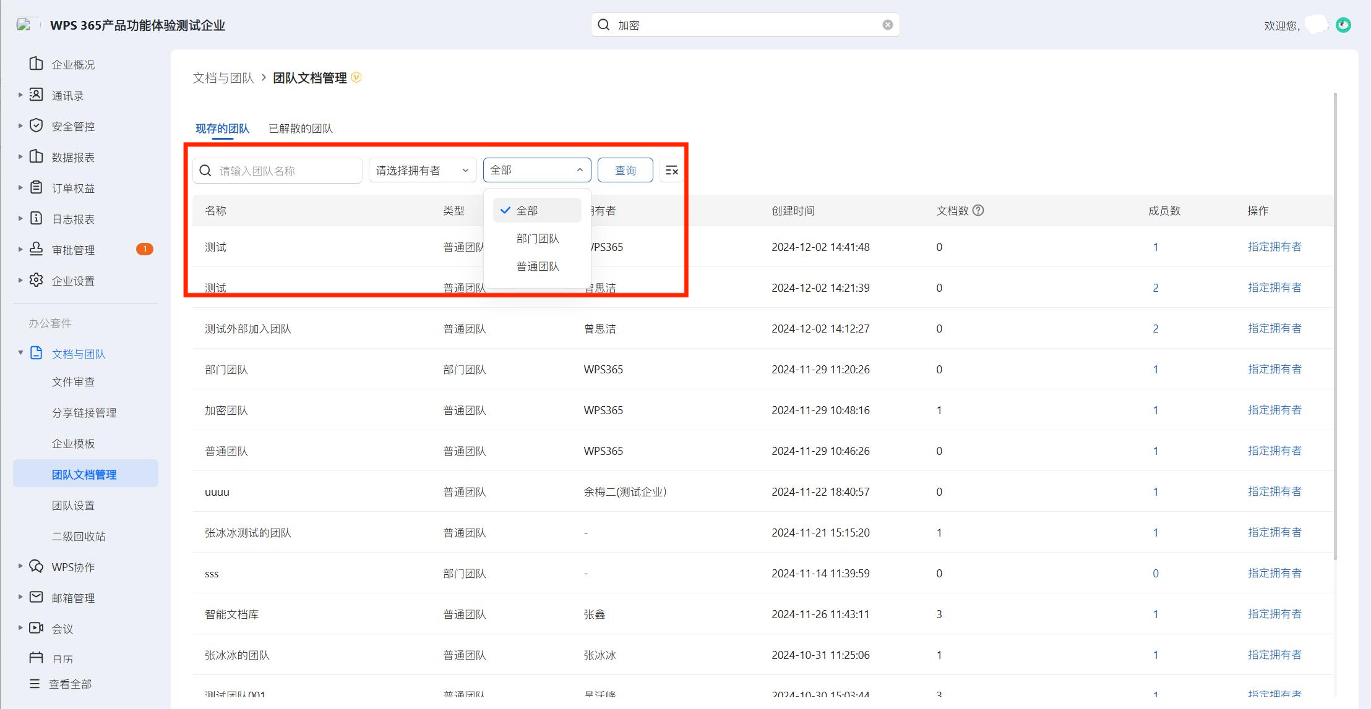Click 指定拥有者 for 加密团队 row
Image resolution: width=1371 pixels, height=709 pixels.
(1274, 410)
